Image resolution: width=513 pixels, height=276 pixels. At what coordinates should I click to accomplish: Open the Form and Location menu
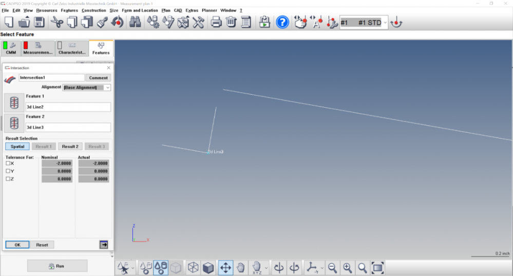point(140,10)
